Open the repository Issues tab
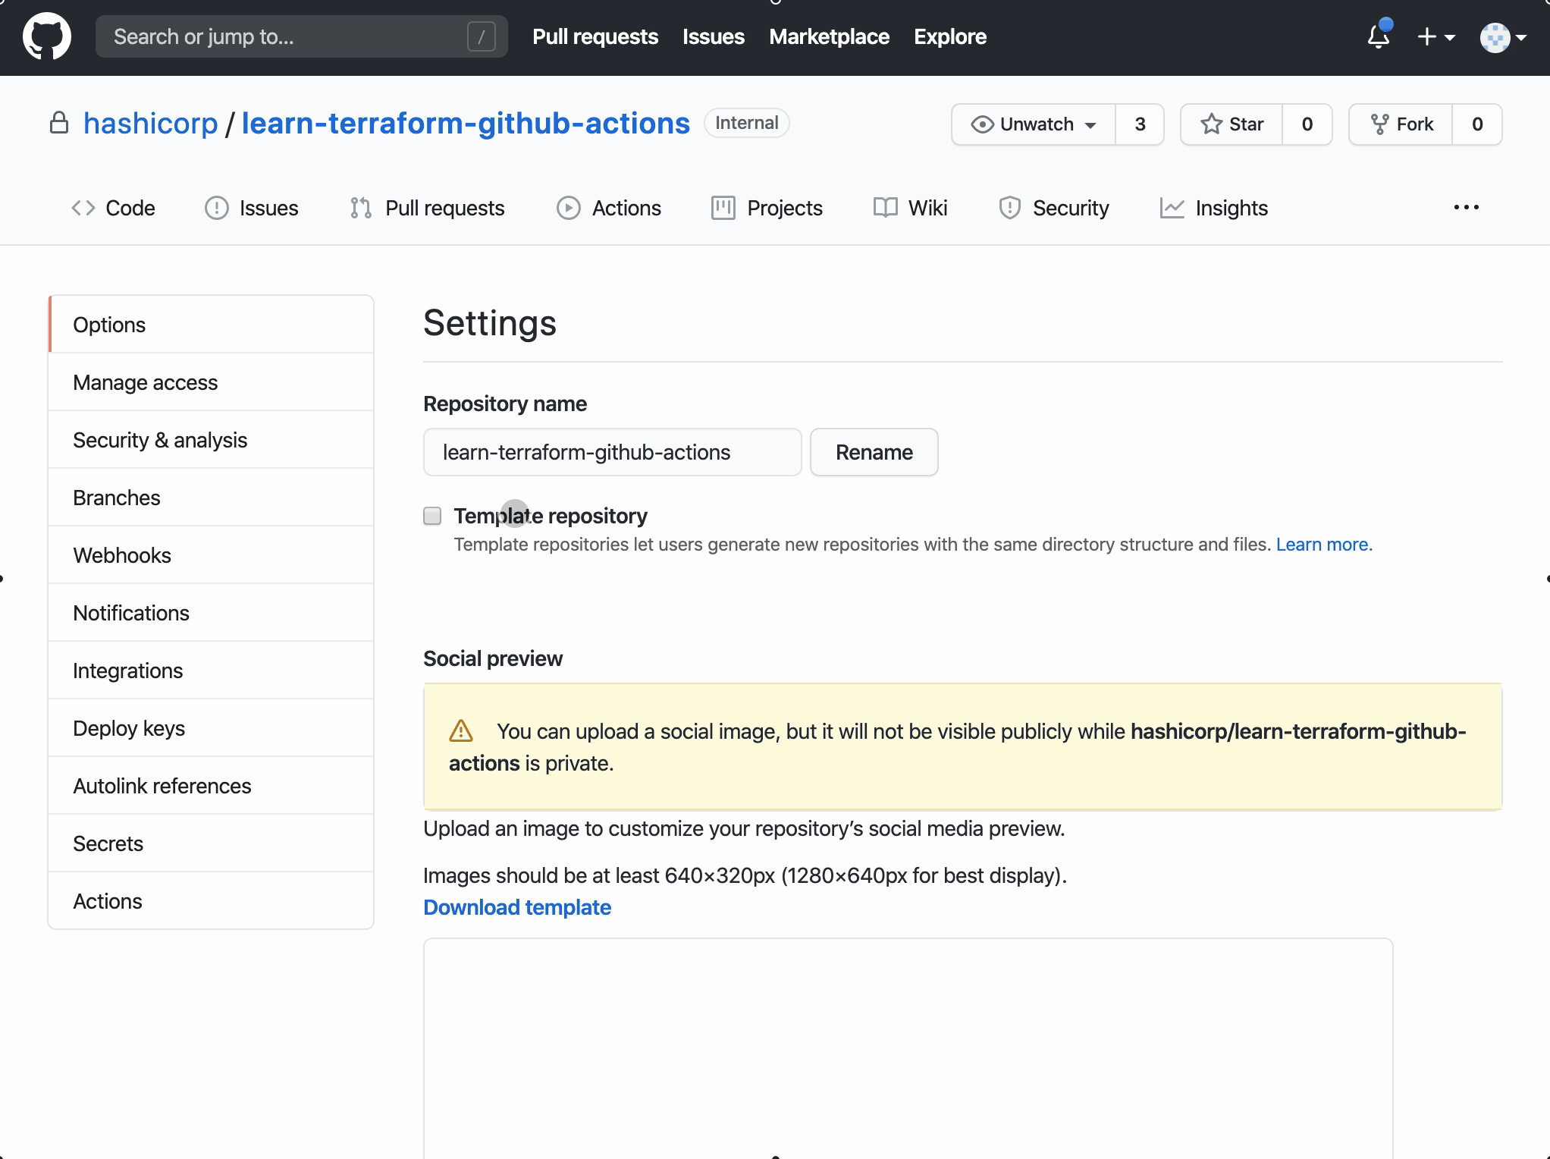Screen dimensions: 1550x1159 252,208
